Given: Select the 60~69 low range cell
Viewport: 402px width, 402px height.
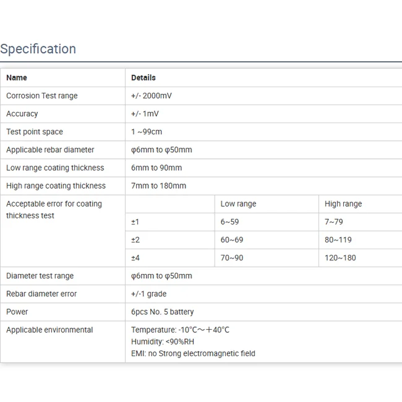Looking at the screenshot, I should [x=232, y=240].
